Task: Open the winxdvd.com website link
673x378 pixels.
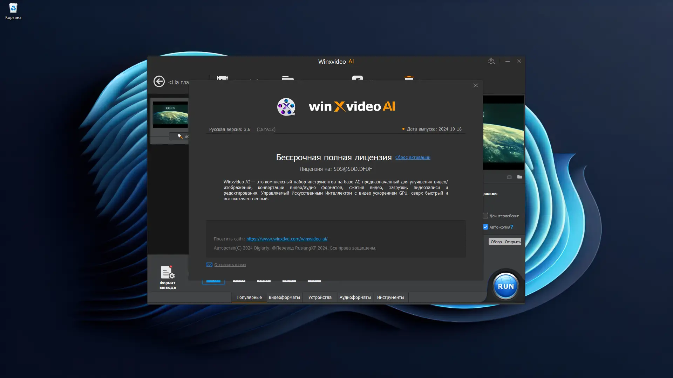Action: tap(287, 239)
